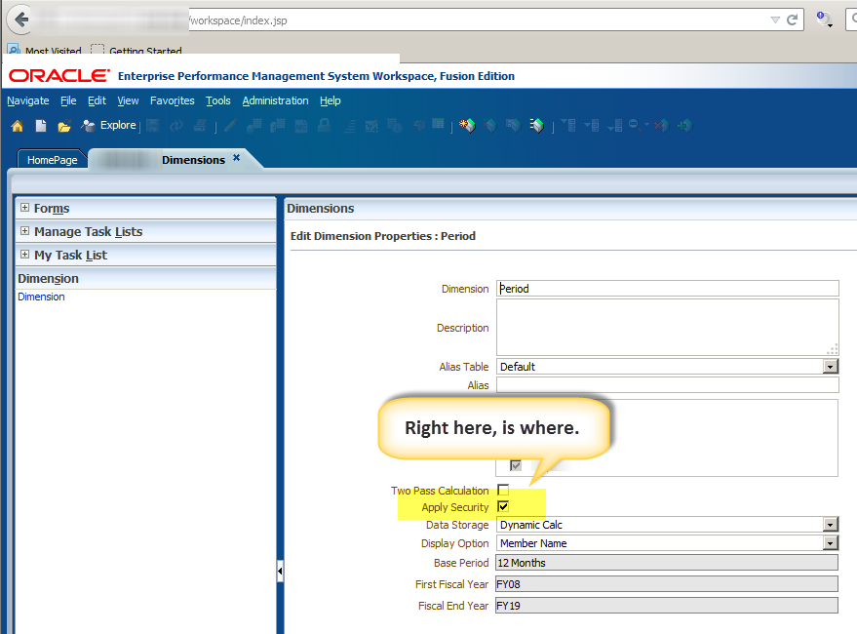Click the disabled Refresh arrows icon
Viewport: 857px width, 634px height.
(x=176, y=126)
